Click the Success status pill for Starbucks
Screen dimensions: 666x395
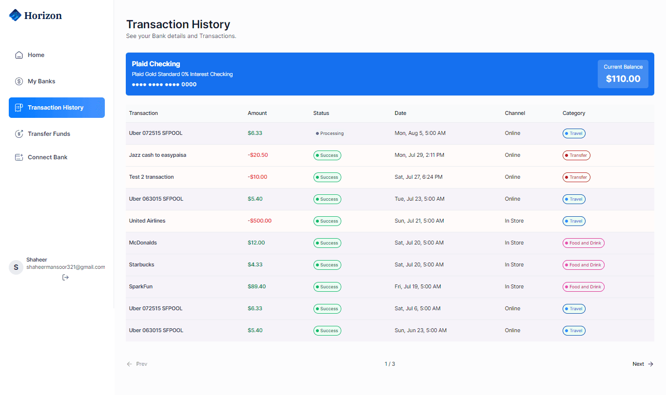[327, 264]
